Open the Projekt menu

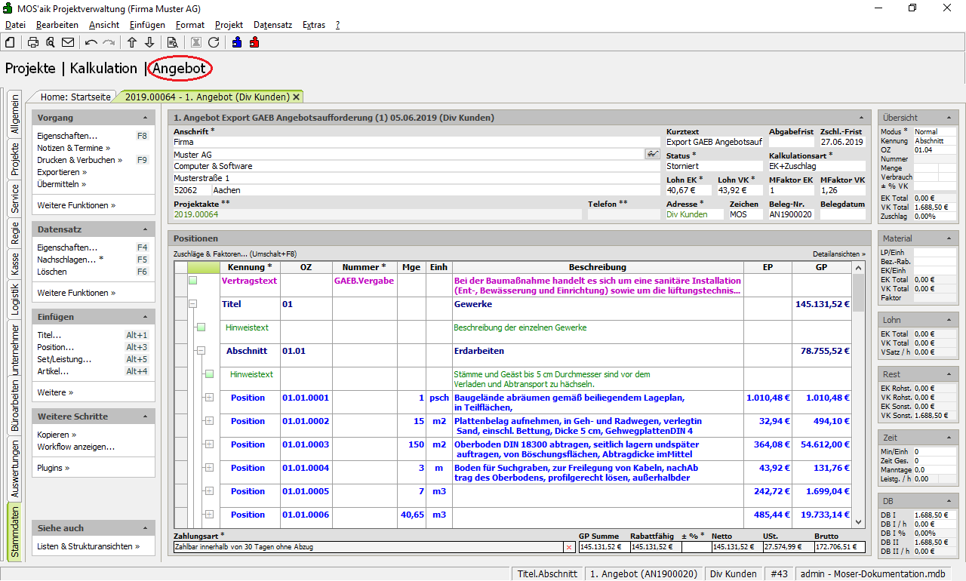(x=229, y=25)
